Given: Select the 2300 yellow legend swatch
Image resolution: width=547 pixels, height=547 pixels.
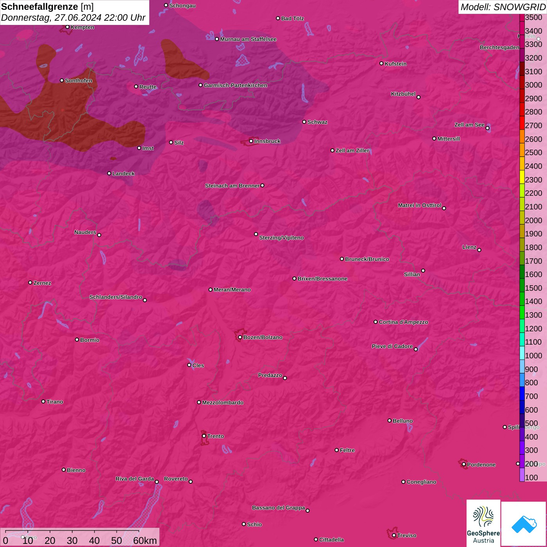Looking at the screenshot, I should (x=522, y=177).
